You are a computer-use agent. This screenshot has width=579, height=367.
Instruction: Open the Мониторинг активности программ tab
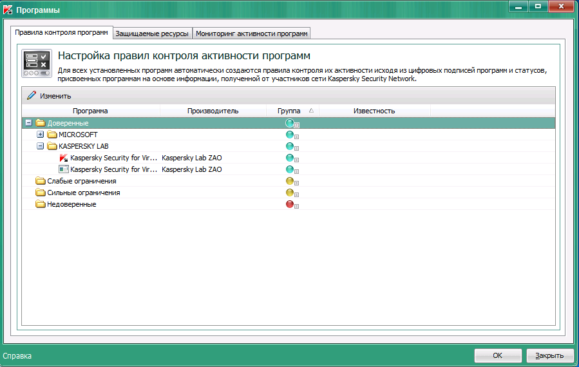tap(252, 33)
